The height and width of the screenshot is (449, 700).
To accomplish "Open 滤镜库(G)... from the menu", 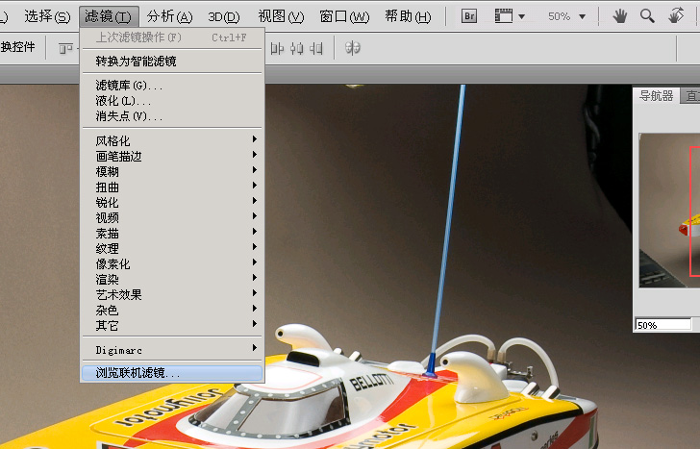I will tap(171, 86).
